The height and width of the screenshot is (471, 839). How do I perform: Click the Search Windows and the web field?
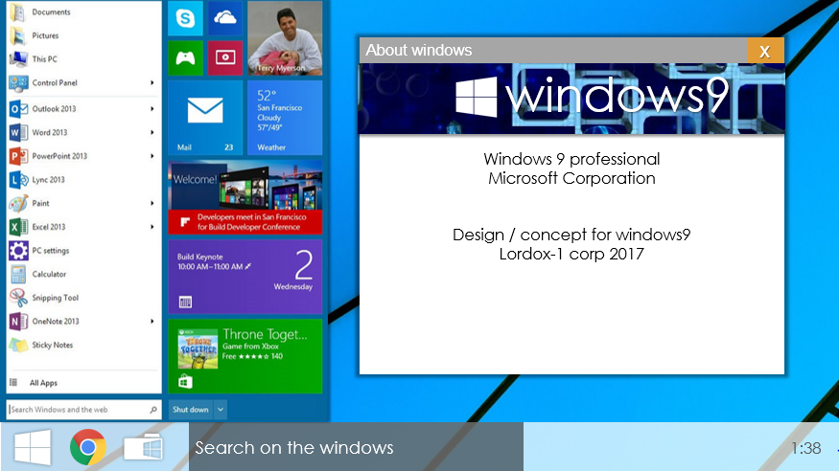click(x=83, y=410)
